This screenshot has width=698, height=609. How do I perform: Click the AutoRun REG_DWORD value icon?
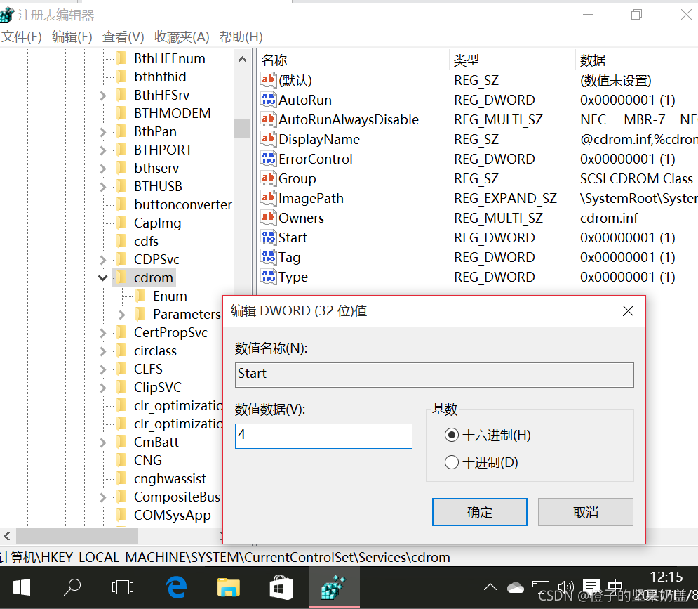tap(268, 100)
